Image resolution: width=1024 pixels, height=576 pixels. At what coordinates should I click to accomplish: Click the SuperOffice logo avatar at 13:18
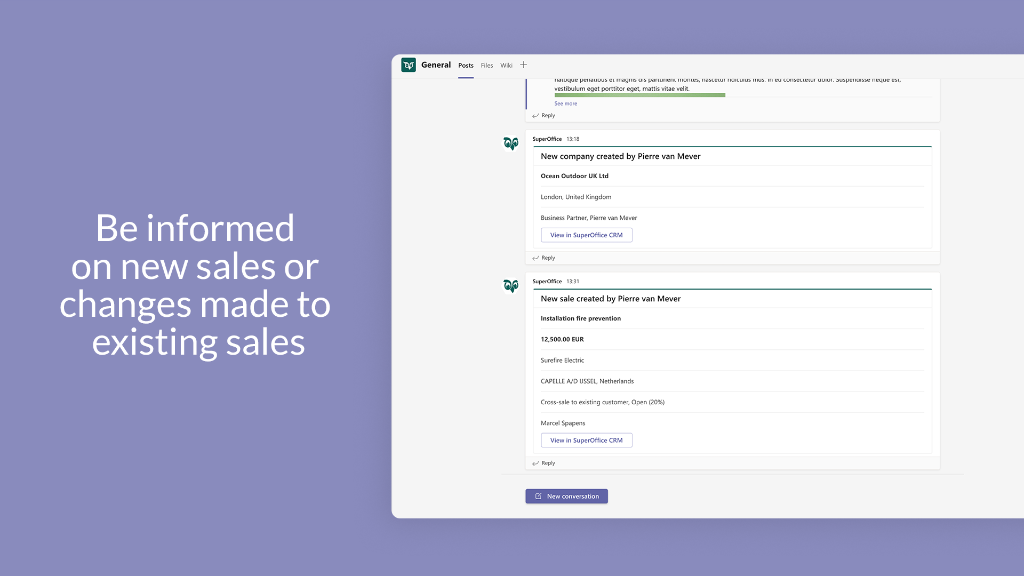click(x=511, y=143)
